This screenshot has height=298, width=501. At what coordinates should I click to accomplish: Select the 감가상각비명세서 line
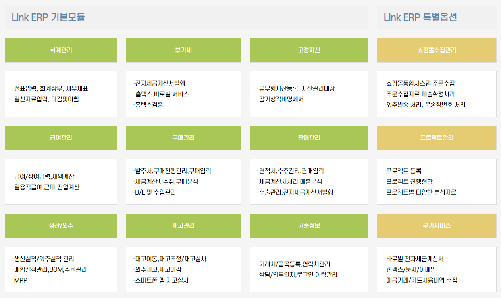280,99
